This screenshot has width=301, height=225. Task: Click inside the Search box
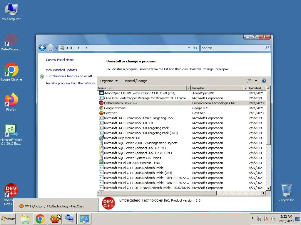[232, 48]
